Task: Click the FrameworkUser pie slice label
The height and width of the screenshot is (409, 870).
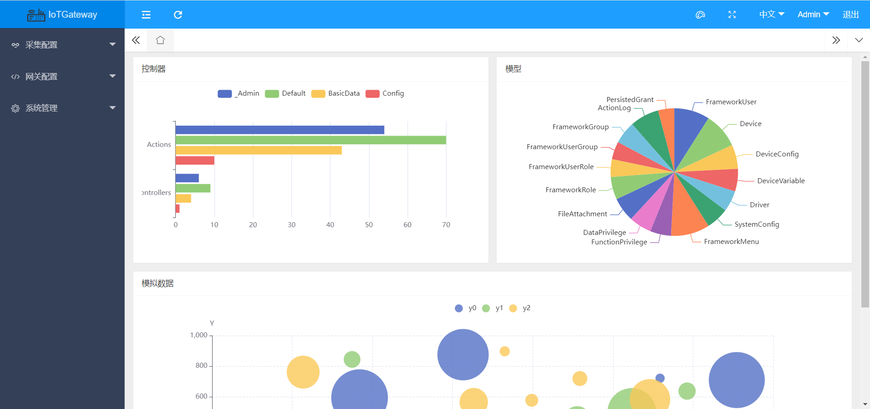Action: (x=731, y=102)
